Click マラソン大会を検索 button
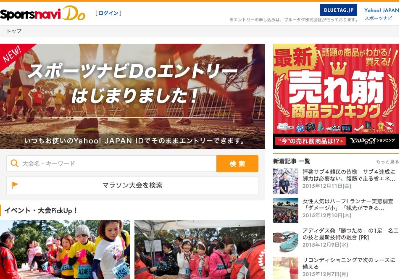This screenshot has width=400, height=279. tap(132, 185)
